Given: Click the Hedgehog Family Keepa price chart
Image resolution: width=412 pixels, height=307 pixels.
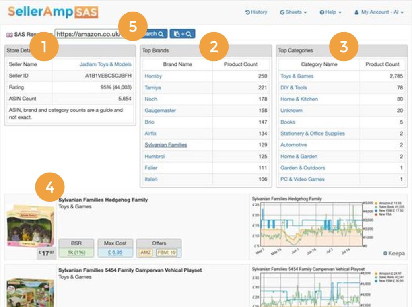Looking at the screenshot, I should [311, 225].
